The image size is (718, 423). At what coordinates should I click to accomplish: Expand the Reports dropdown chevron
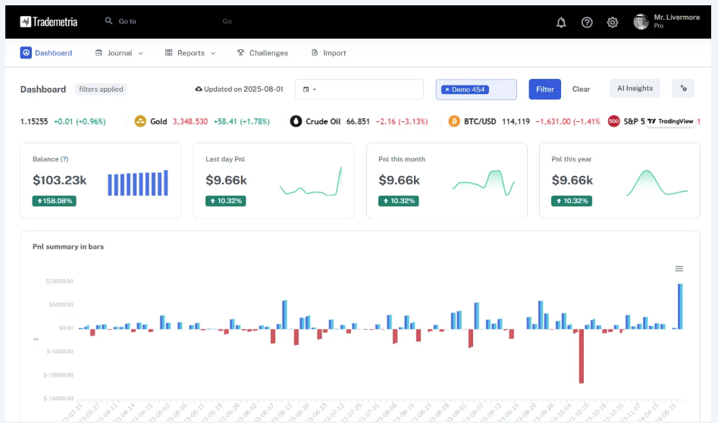tap(213, 53)
